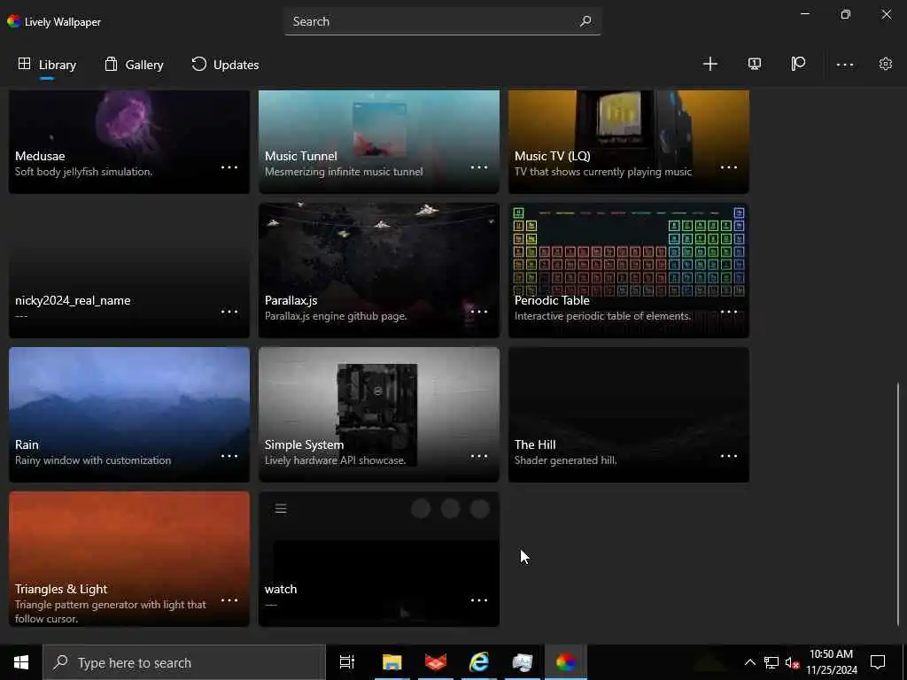Image resolution: width=907 pixels, height=680 pixels.
Task: Open the Add Wallpaper plus icon
Action: 709,64
